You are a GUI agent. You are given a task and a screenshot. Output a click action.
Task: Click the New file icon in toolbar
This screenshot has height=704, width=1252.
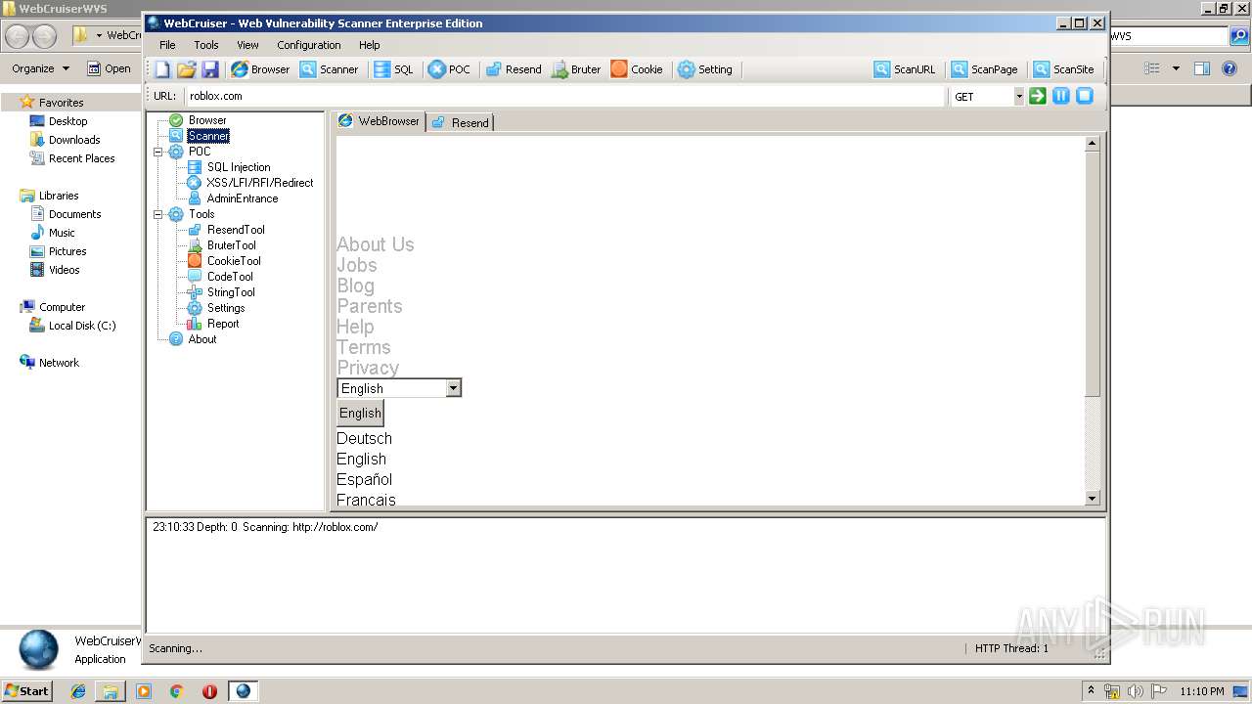162,69
